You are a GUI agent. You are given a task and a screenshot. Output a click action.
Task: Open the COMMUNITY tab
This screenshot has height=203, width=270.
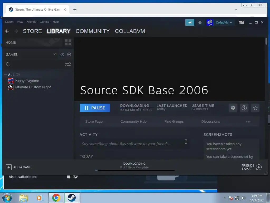point(93,31)
